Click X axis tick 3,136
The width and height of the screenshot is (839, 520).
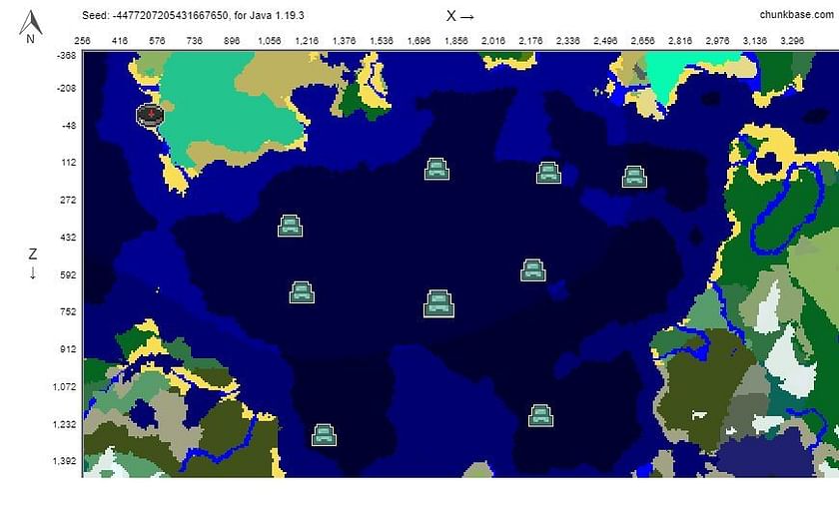point(755,41)
